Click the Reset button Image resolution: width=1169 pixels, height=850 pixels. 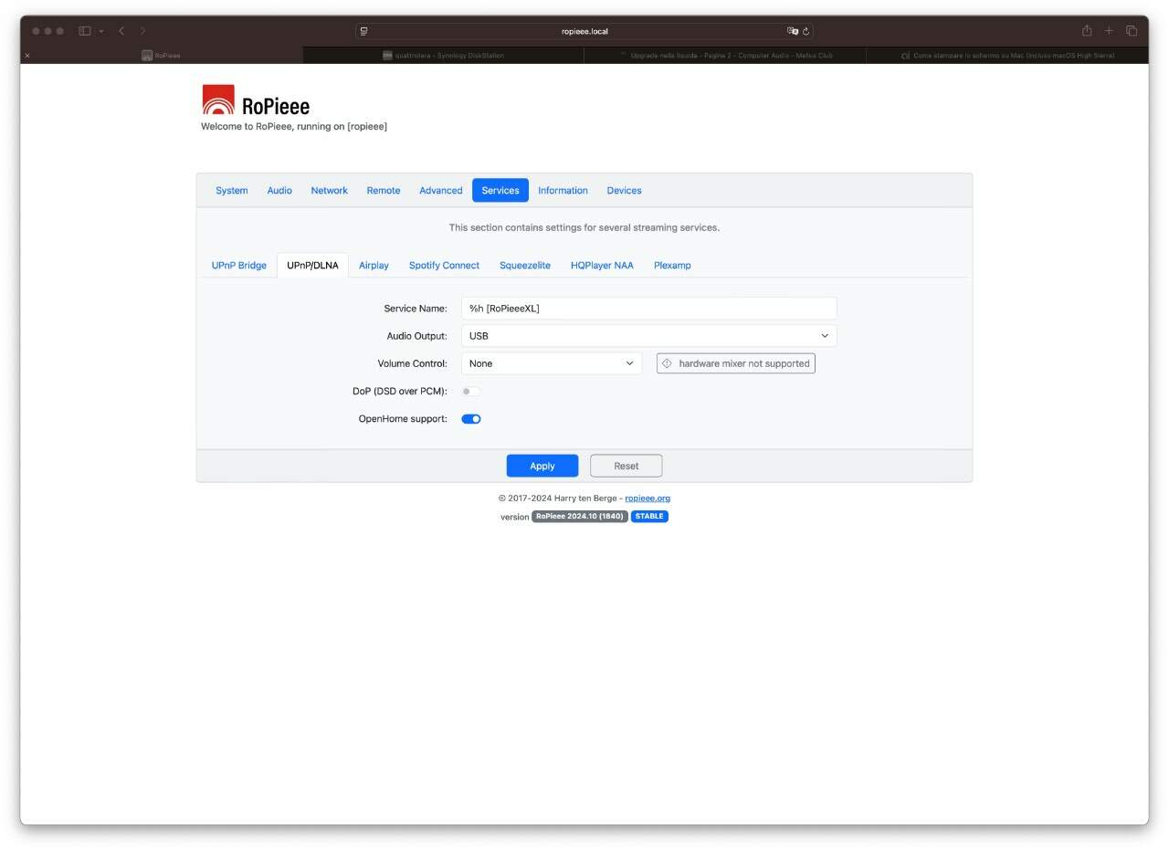[x=627, y=466]
